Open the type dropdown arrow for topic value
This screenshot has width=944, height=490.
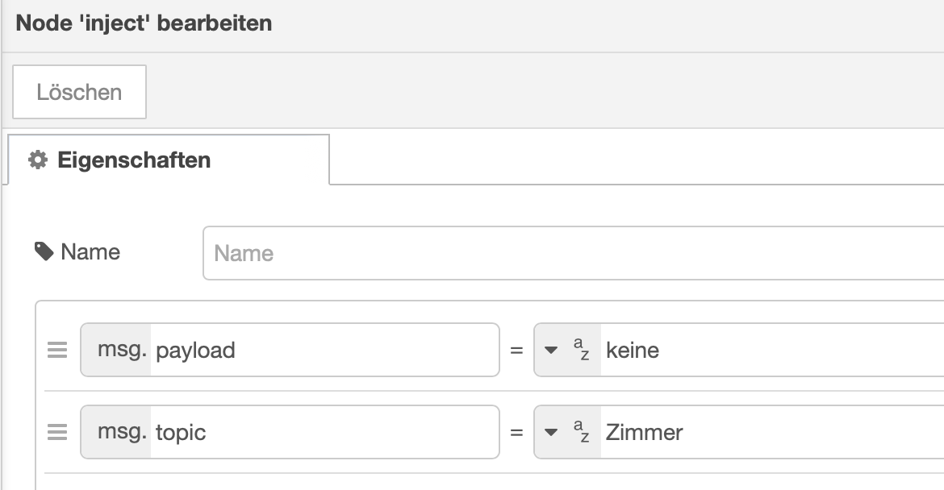pos(552,433)
